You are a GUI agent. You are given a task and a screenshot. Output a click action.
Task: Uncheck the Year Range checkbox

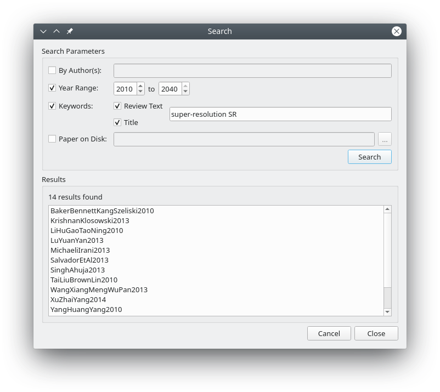(52, 88)
